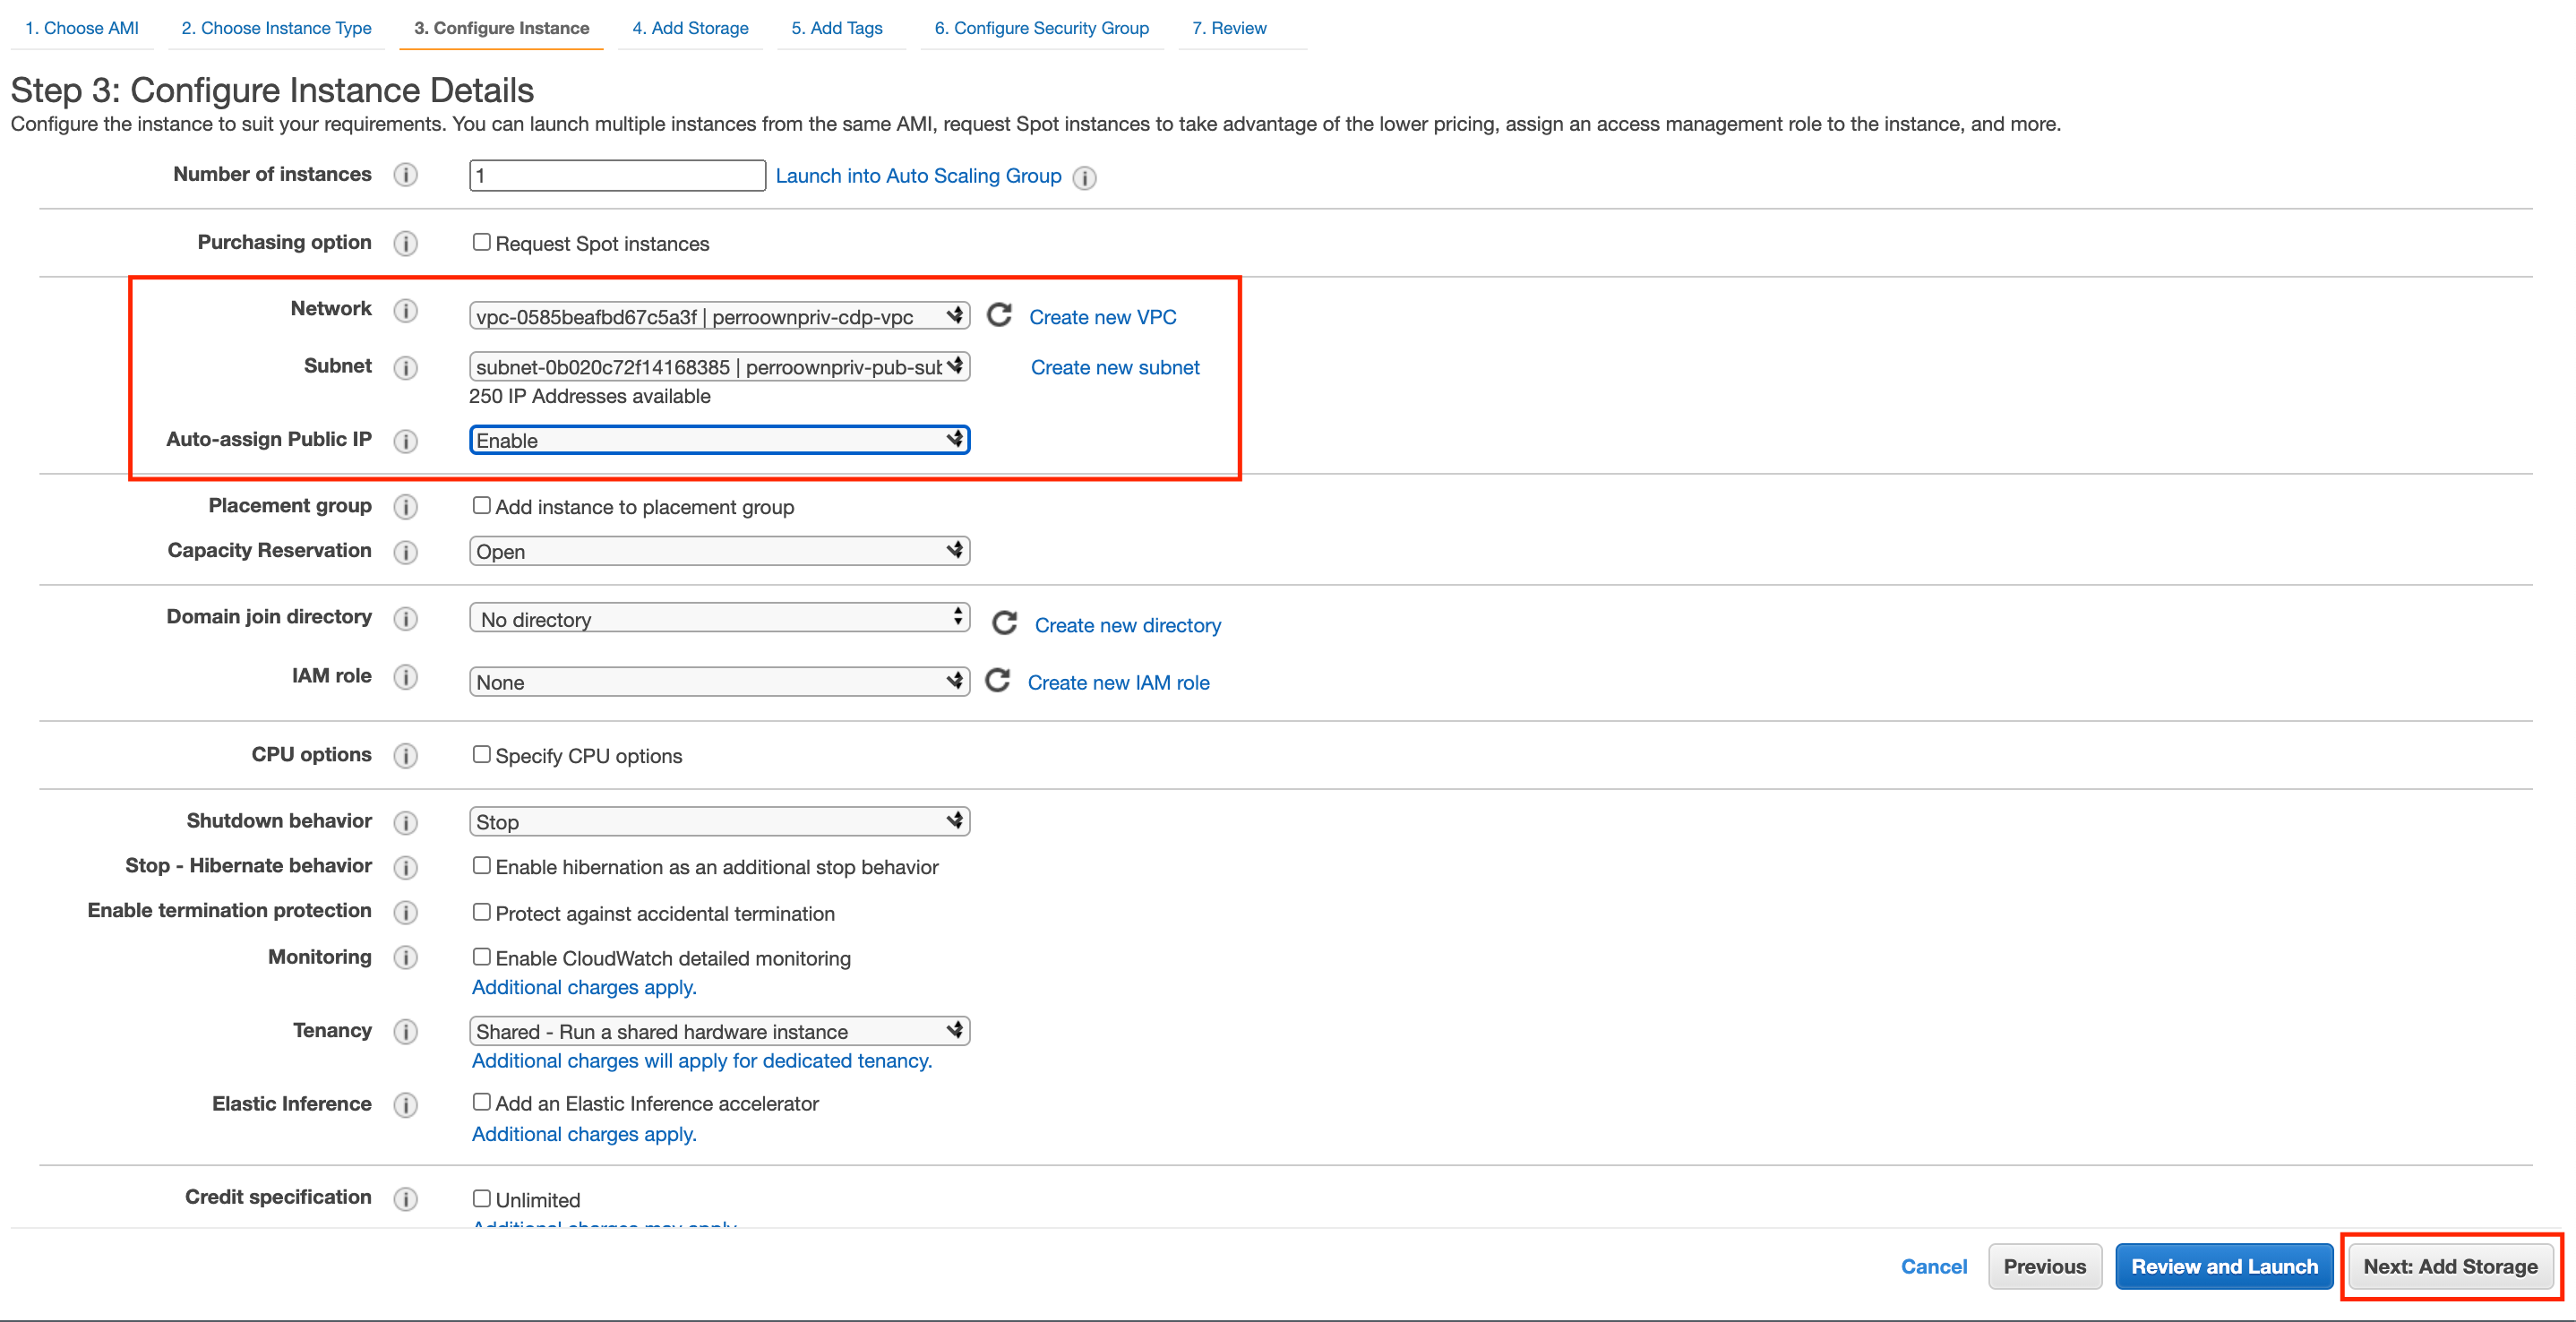This screenshot has height=1322, width=2576.
Task: Enable Request Spot instances checkbox
Action: 482,242
